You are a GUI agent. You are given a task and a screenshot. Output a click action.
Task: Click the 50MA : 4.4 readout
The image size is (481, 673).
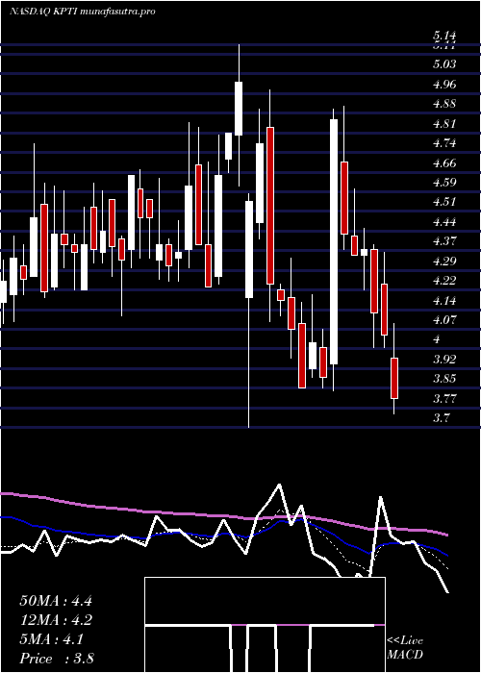(x=56, y=601)
